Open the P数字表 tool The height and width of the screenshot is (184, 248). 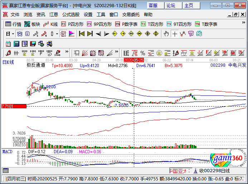point(126,24)
